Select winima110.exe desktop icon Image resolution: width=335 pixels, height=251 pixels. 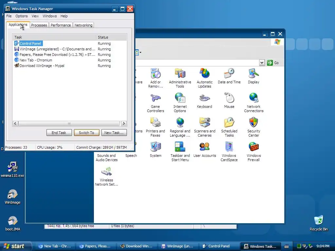click(12, 170)
